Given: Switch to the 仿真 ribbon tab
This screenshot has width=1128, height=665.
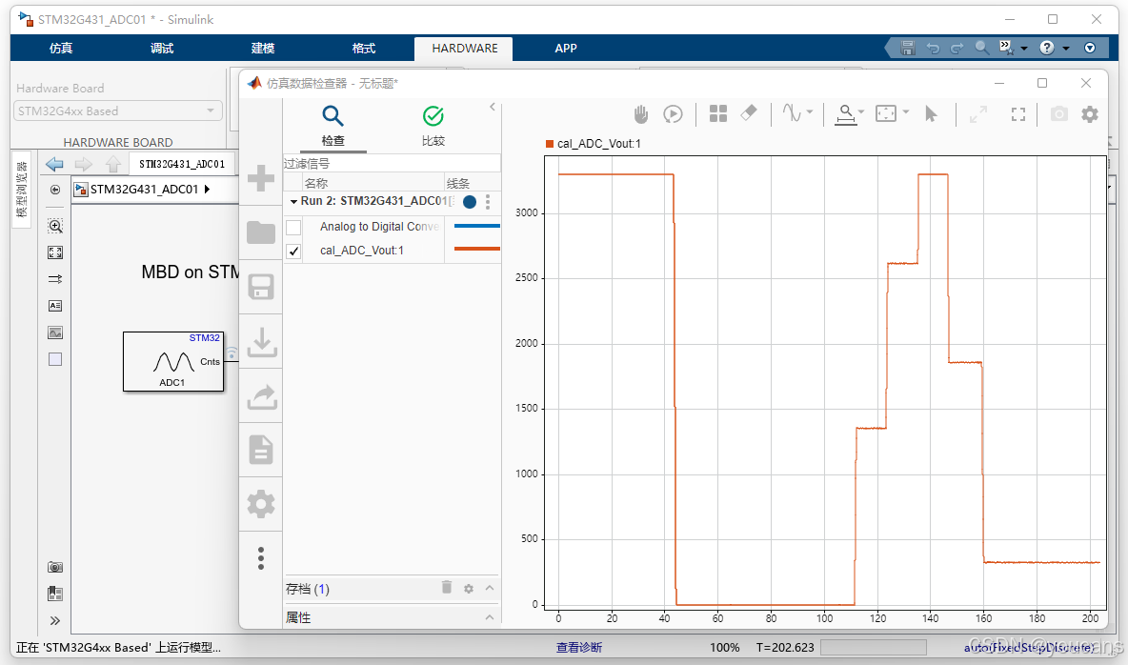Looking at the screenshot, I should [x=61, y=49].
